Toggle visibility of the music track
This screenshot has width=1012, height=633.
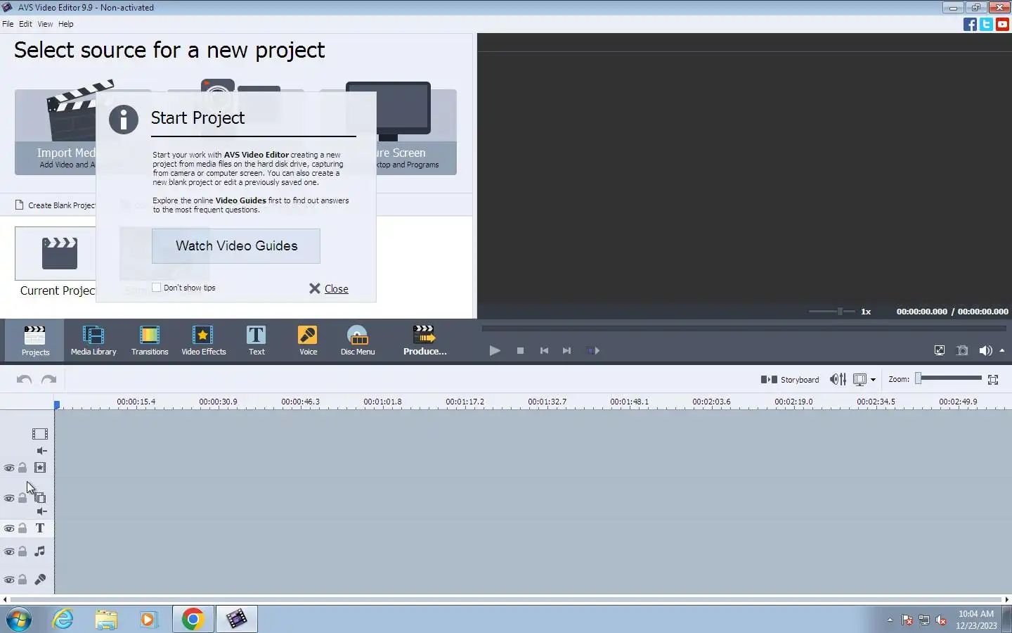tap(9, 551)
